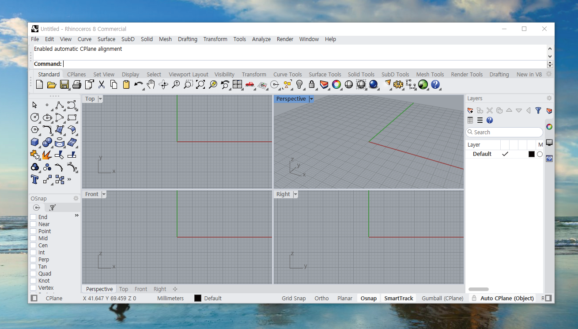Open the Surface menu
The width and height of the screenshot is (578, 329).
click(x=106, y=39)
